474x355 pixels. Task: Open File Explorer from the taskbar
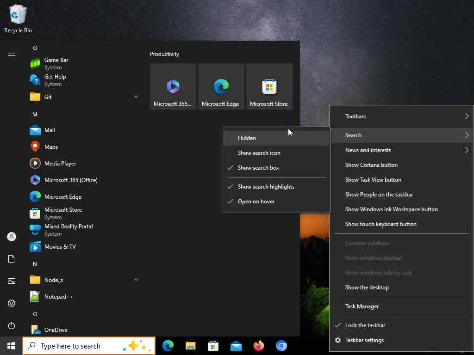click(x=191, y=346)
